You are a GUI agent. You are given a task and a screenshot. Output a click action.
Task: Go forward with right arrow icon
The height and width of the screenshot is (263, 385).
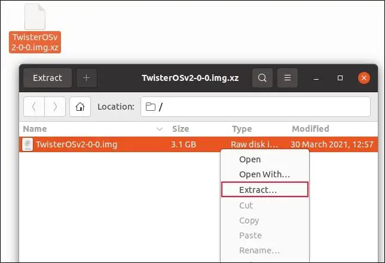point(55,107)
